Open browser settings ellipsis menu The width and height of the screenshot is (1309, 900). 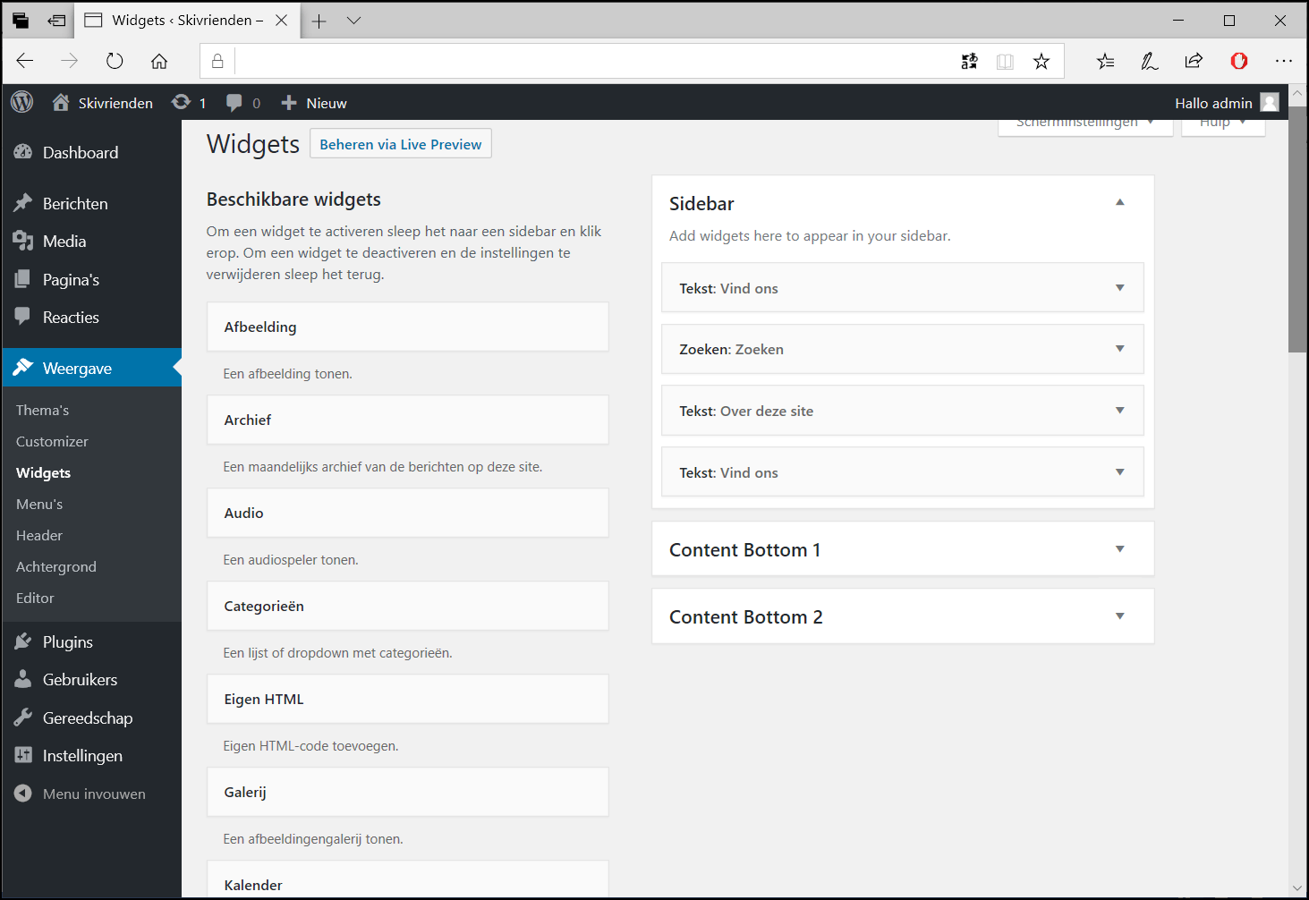[1284, 61]
